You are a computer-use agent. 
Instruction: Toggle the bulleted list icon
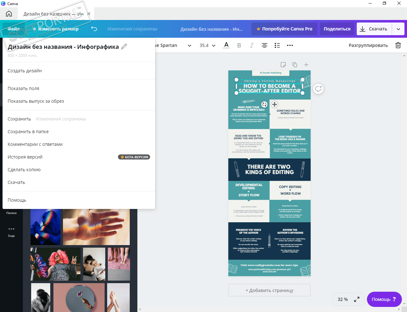[x=277, y=45]
